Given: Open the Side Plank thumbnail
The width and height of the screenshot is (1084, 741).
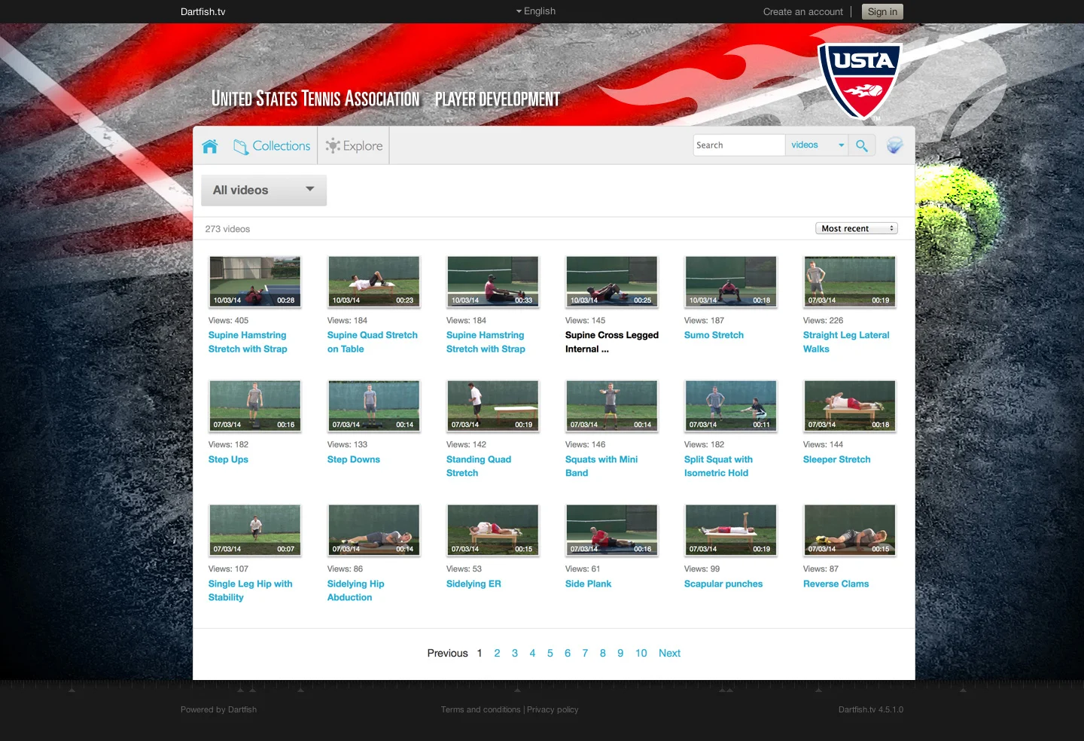Looking at the screenshot, I should [612, 529].
